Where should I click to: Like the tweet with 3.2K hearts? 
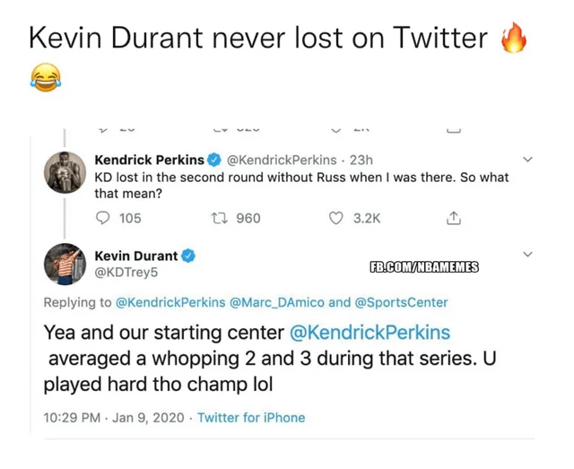click(337, 218)
